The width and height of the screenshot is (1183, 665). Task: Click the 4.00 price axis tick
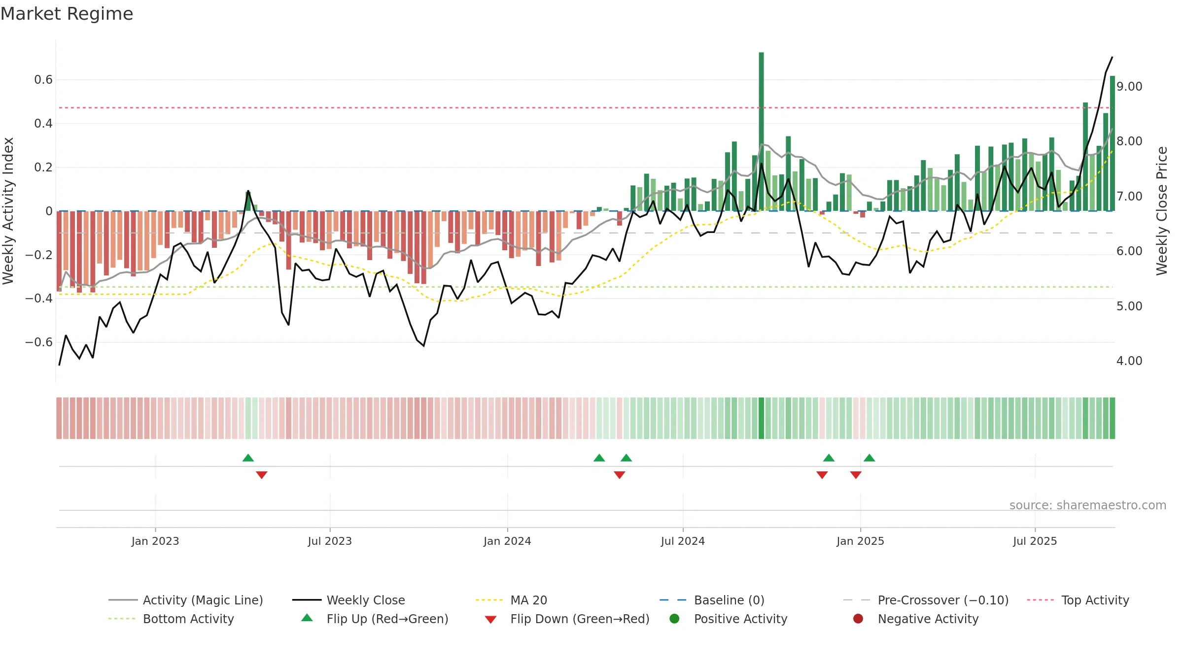pyautogui.click(x=1129, y=361)
